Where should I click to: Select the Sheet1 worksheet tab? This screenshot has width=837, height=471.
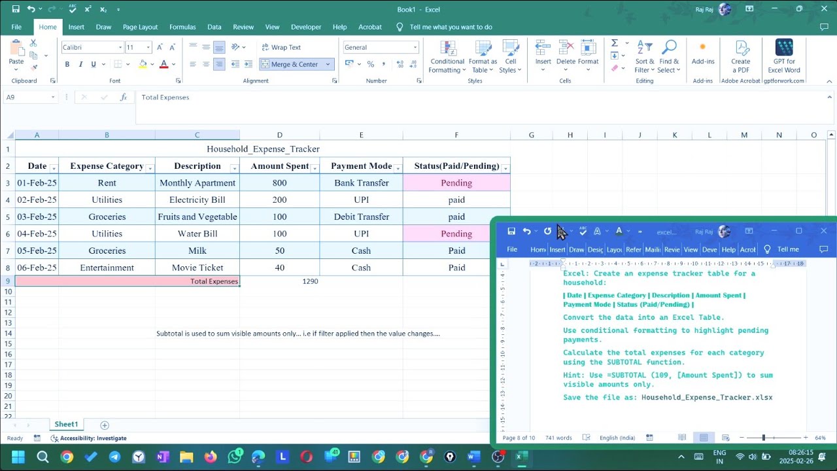click(66, 425)
